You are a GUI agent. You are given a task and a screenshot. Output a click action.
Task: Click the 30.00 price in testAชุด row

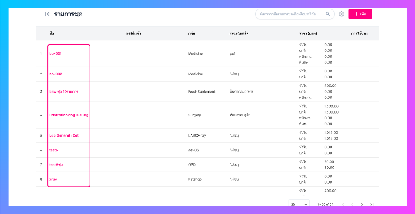pyautogui.click(x=329, y=168)
